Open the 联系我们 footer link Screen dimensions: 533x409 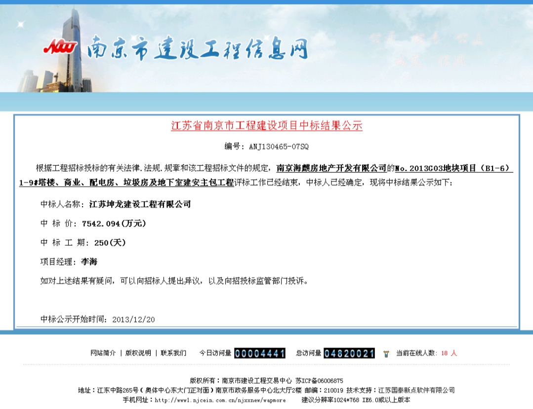pyautogui.click(x=173, y=353)
